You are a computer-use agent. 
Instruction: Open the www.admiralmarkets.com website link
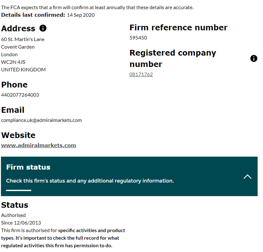point(39,145)
